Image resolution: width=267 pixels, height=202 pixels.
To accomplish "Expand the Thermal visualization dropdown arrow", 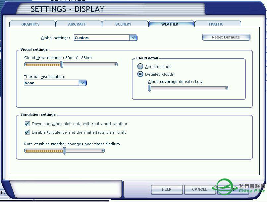I will point(83,83).
